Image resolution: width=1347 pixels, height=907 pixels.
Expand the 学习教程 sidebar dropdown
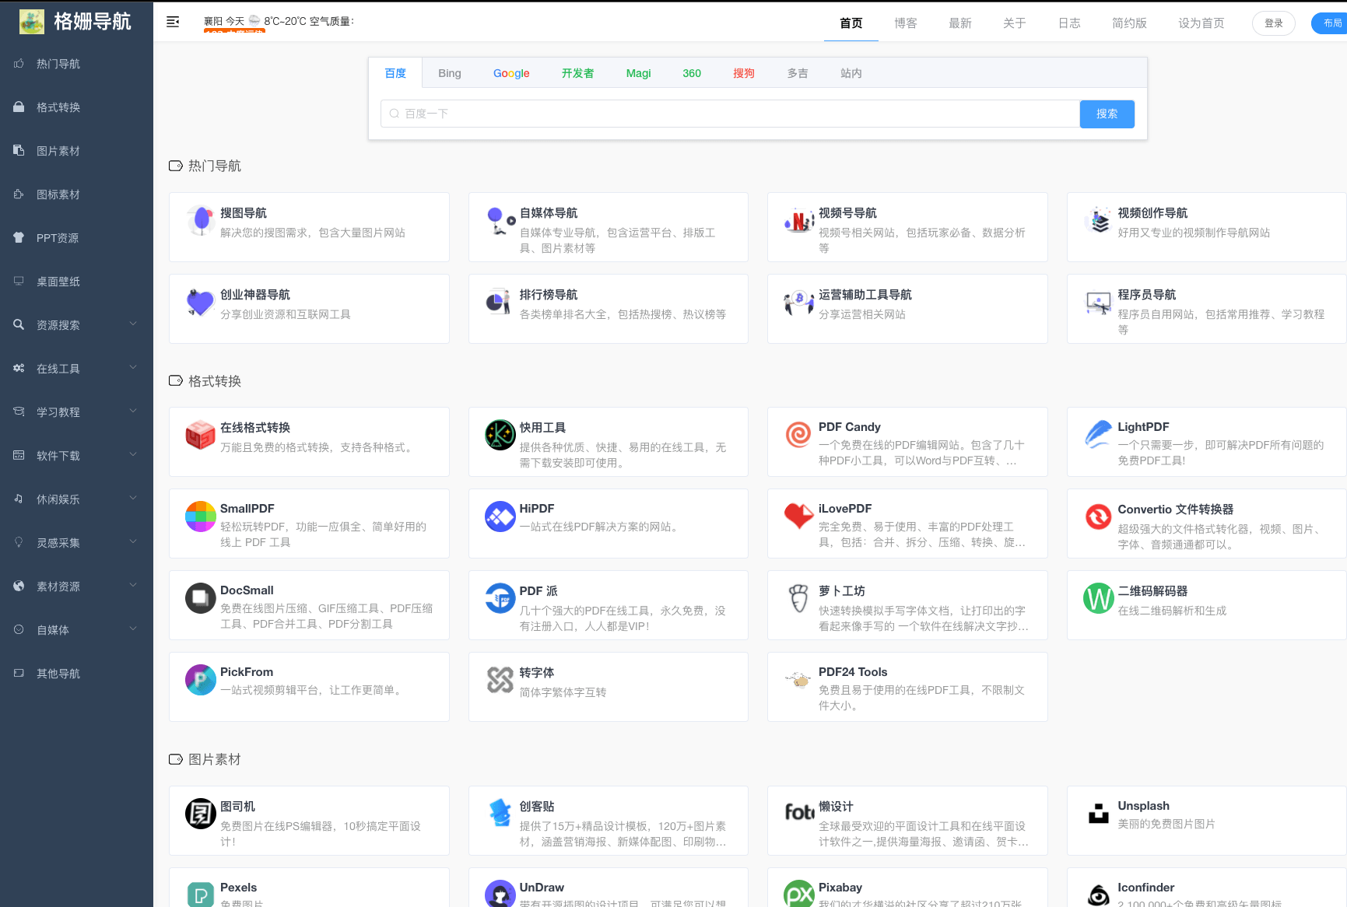pos(76,412)
